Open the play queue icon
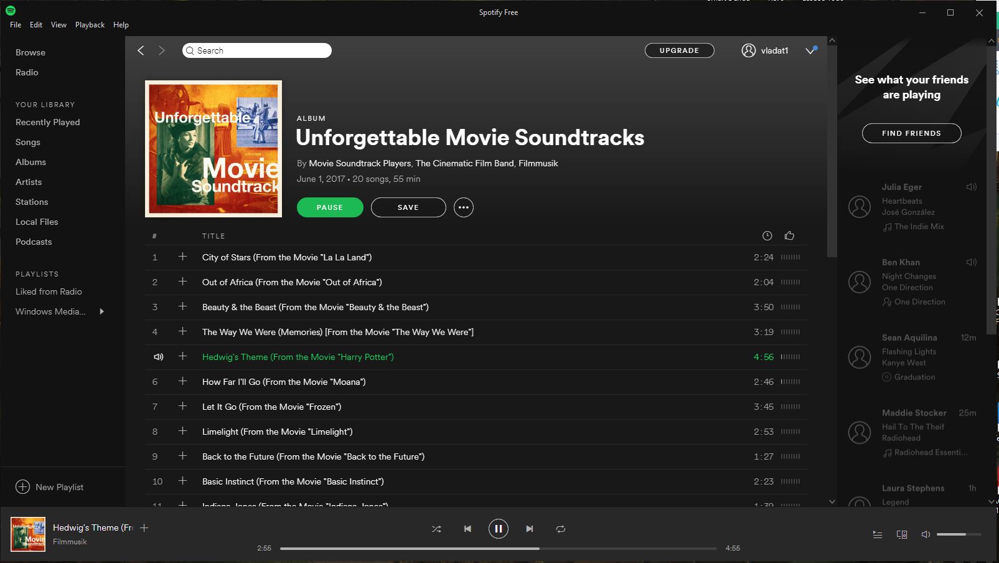The width and height of the screenshot is (999, 563). (878, 534)
